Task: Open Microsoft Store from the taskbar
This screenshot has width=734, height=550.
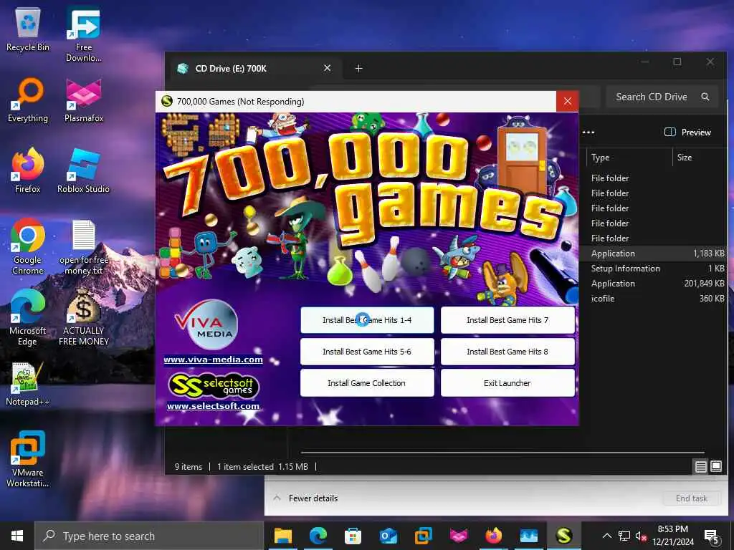Action: 353,536
